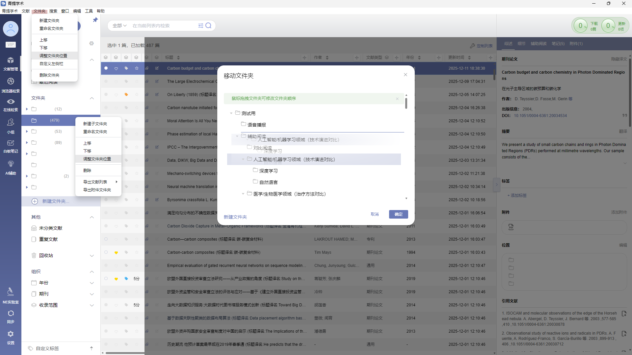
Task: Select 调整文件夹位置 in the context menu
Action: [x=97, y=159]
